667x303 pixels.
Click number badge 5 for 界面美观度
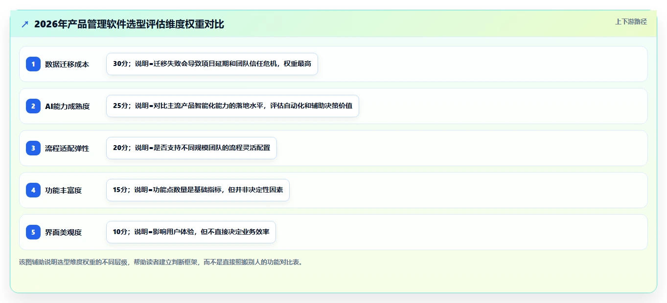pos(33,232)
